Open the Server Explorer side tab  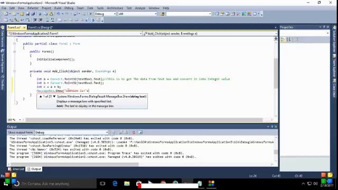2,61
